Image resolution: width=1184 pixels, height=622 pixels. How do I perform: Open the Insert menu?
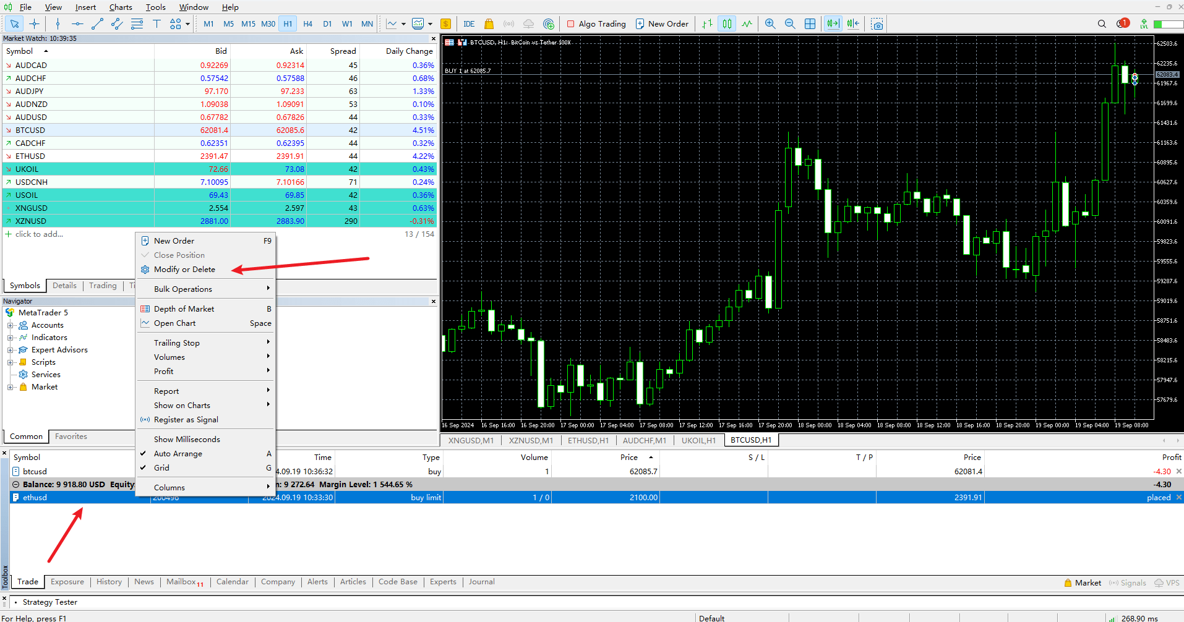[x=85, y=7]
